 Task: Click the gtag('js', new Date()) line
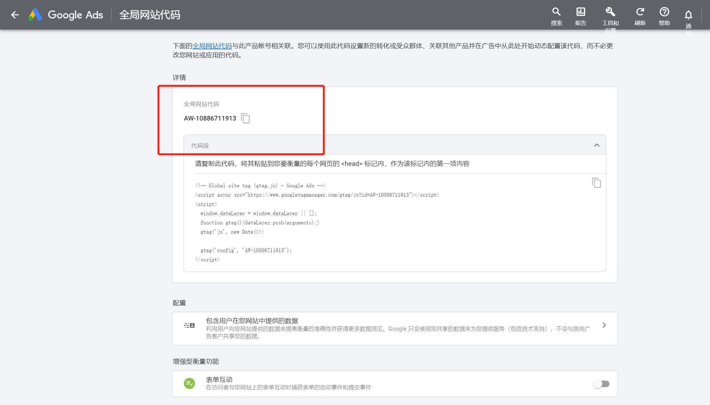[232, 232]
